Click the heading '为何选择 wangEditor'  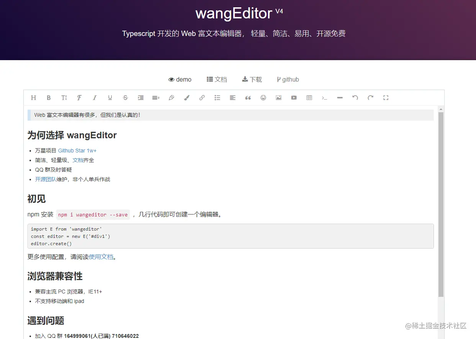[x=72, y=135]
